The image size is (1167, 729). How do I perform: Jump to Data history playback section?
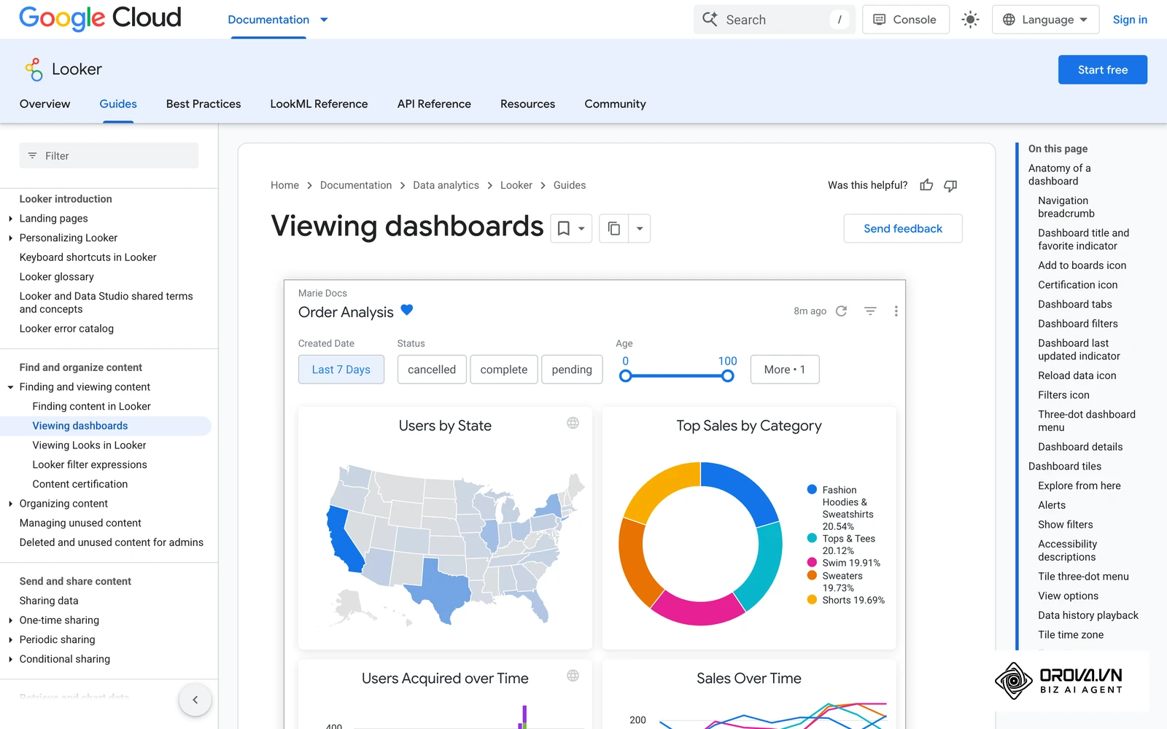click(x=1087, y=616)
